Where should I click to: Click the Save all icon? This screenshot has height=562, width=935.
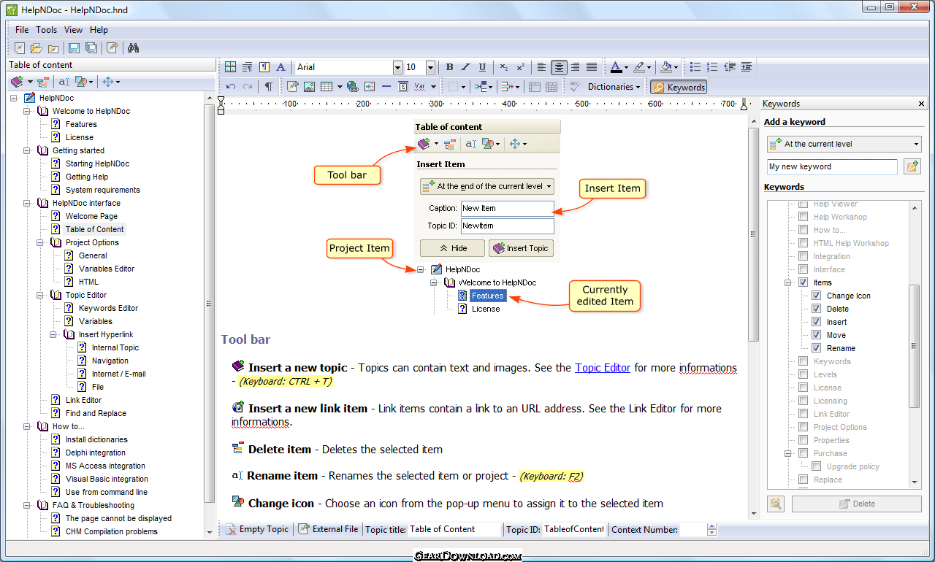click(x=91, y=48)
